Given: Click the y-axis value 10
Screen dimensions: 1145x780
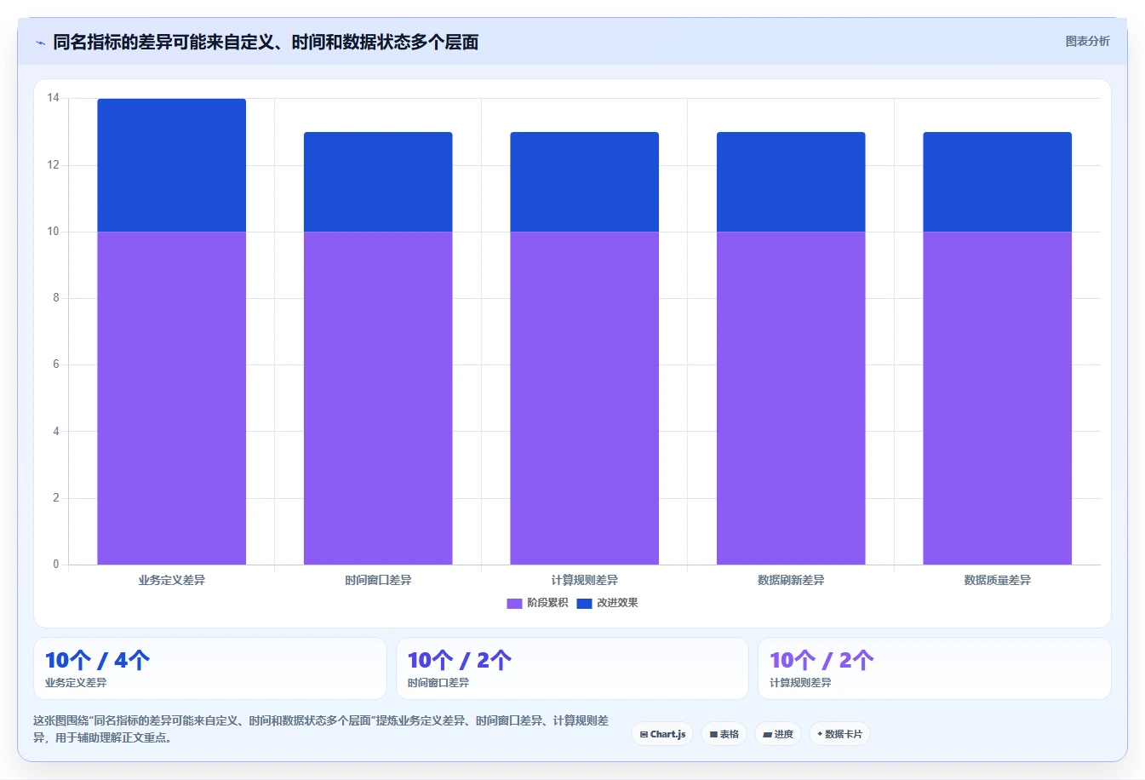Looking at the screenshot, I should pyautogui.click(x=54, y=232).
